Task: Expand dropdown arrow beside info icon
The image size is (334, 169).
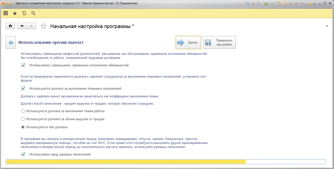Action: [x=314, y=4]
